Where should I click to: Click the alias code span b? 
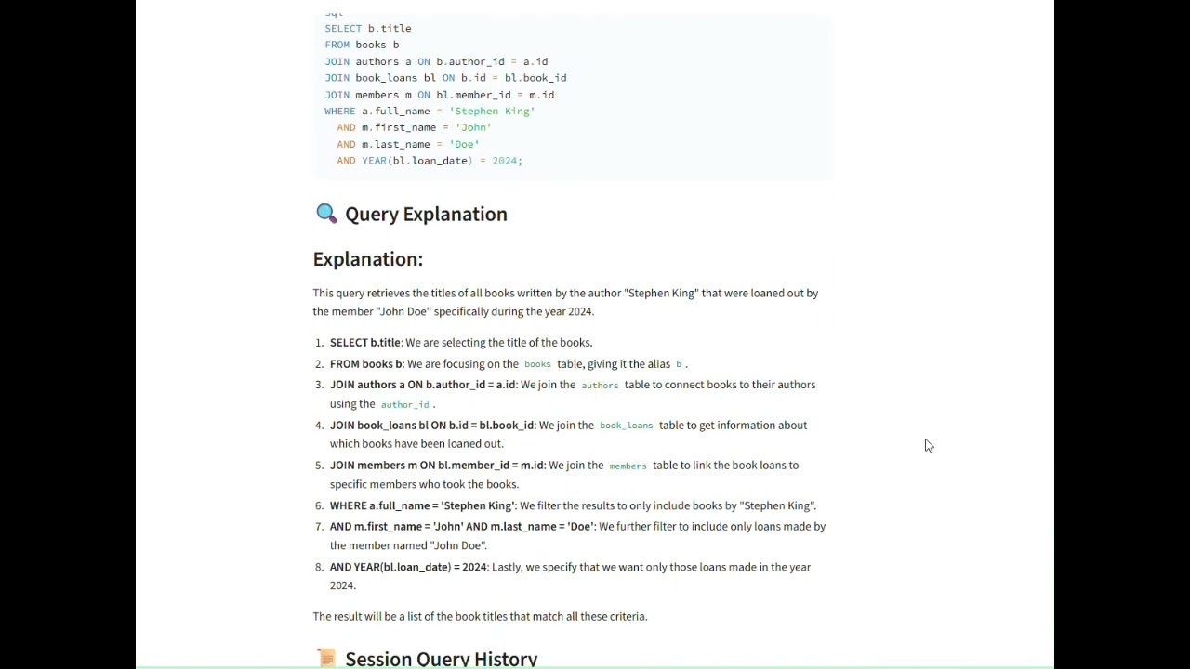pos(678,364)
